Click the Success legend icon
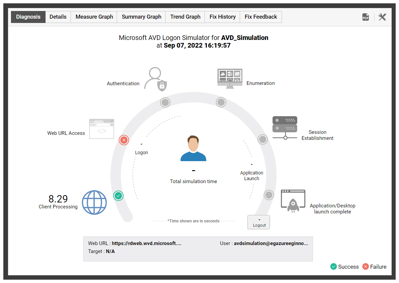The image size is (399, 283). (333, 266)
